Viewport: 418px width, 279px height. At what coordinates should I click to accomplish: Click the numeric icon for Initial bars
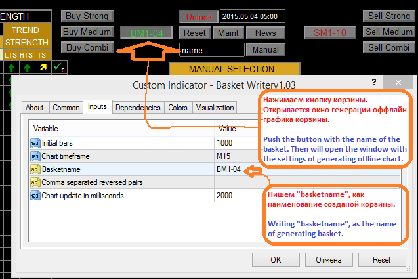point(35,143)
